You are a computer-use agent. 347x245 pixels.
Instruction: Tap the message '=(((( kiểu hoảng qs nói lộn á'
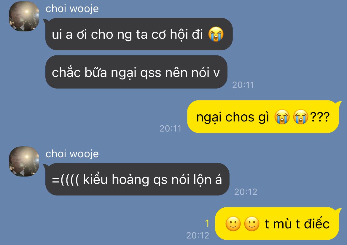coord(137,179)
